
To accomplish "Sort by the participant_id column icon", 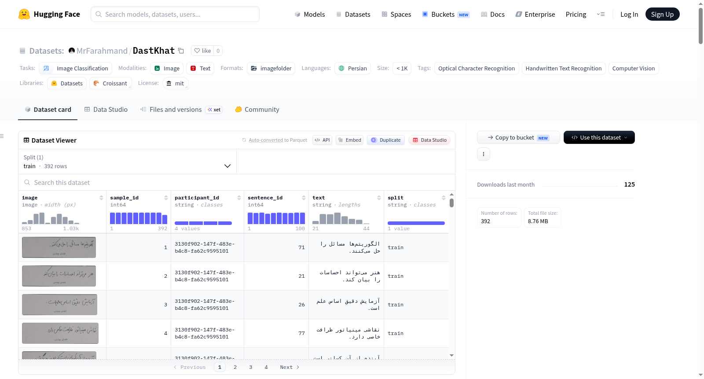I will click(239, 198).
